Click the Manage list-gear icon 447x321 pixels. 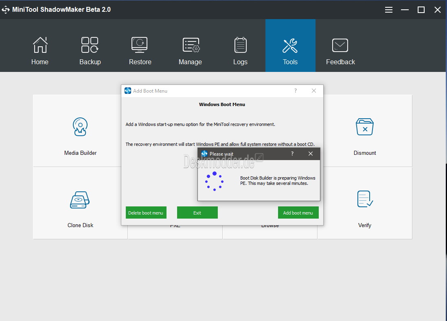tap(191, 45)
